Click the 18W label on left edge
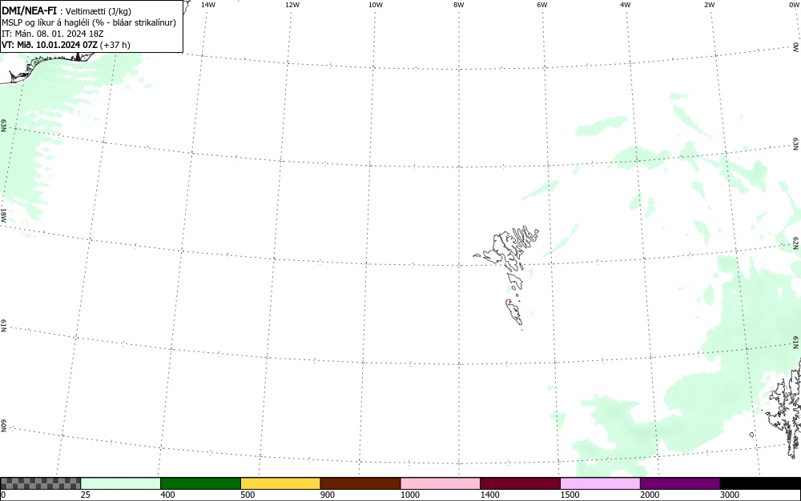Image resolution: width=801 pixels, height=501 pixels. [3, 214]
